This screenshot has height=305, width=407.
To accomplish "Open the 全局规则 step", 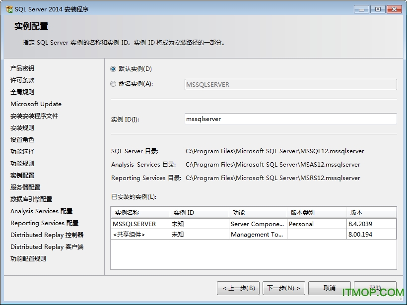I will 22,92.
